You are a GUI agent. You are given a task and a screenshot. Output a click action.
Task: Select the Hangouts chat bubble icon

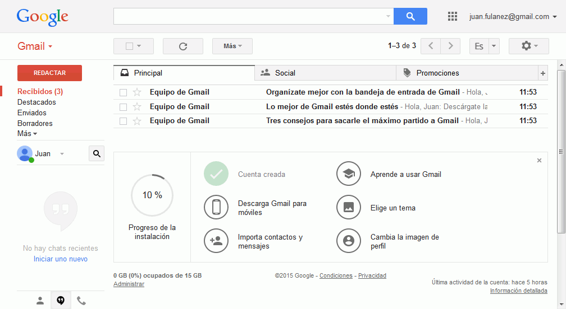point(61,301)
